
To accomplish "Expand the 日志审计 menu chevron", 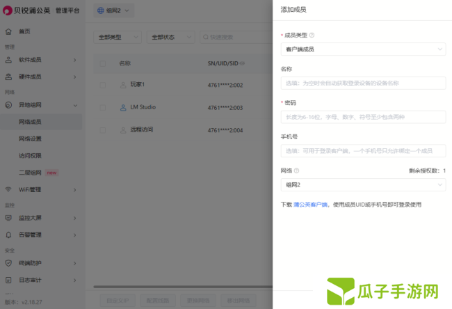I will tap(75, 280).
